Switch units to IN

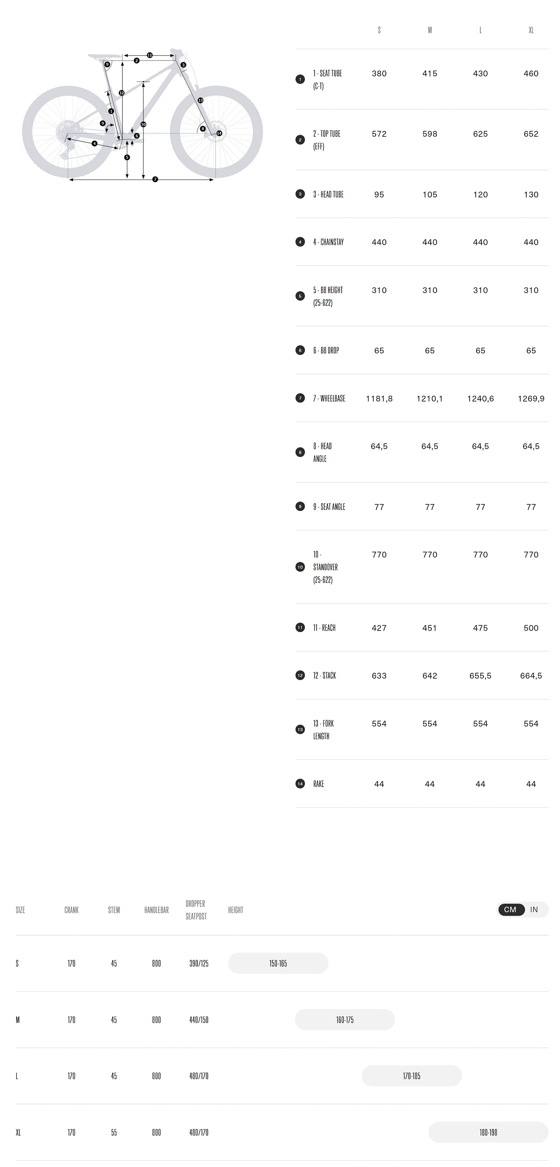534,909
